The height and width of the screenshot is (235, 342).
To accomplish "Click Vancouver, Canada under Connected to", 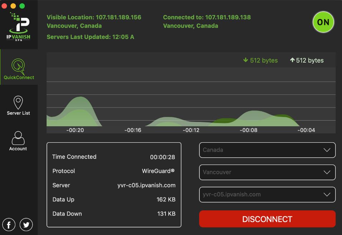I will tap(191, 26).
